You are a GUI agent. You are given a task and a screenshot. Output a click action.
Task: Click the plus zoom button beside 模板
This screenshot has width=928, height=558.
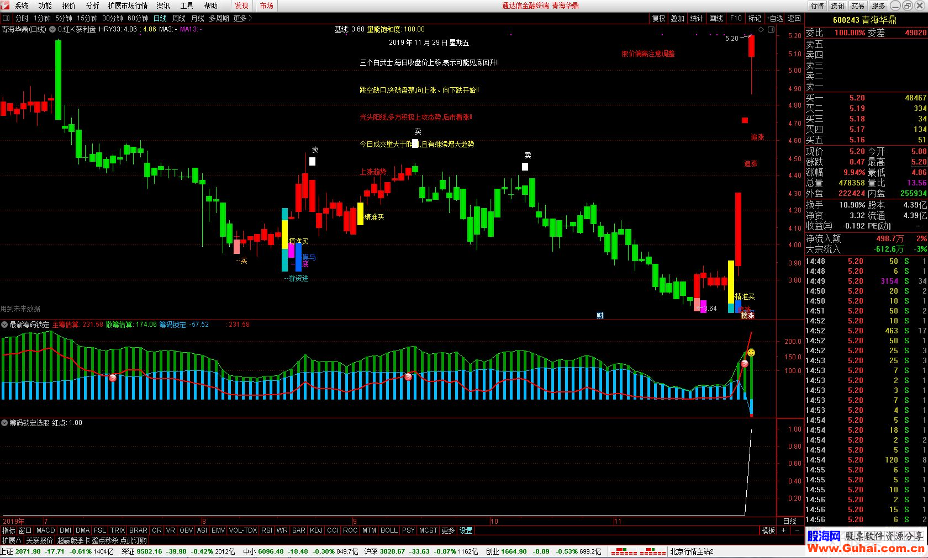(x=783, y=530)
